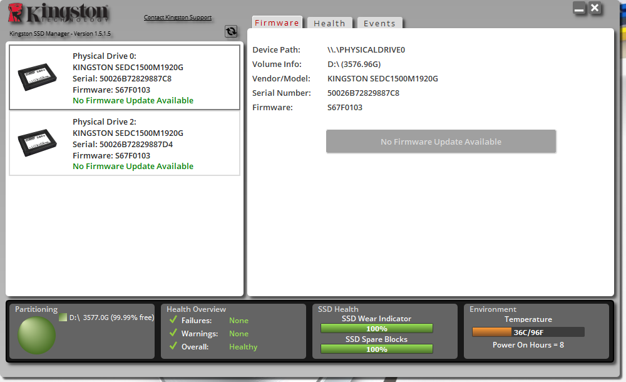The image size is (626, 382).
Task: Click the 36C/96F temperature bar
Action: (x=528, y=332)
